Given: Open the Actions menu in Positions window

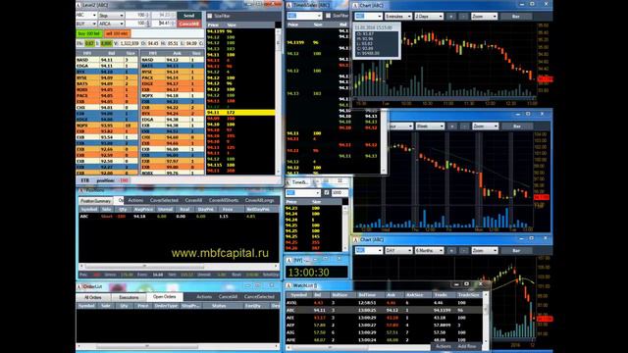Looking at the screenshot, I should 135,200.
